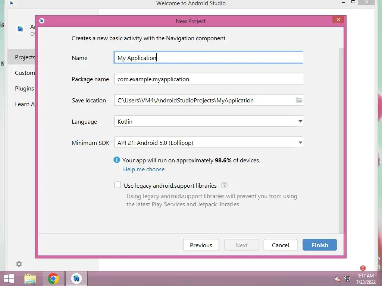Image resolution: width=382 pixels, height=286 pixels.
Task: Click the New Project dialog vertical scrollbar
Action: pos(341,140)
